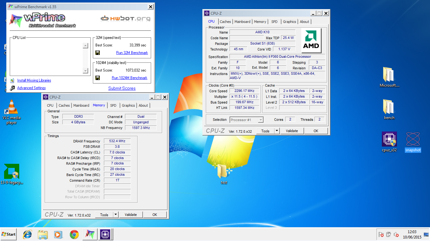Click the Start button

click(x=9, y=234)
